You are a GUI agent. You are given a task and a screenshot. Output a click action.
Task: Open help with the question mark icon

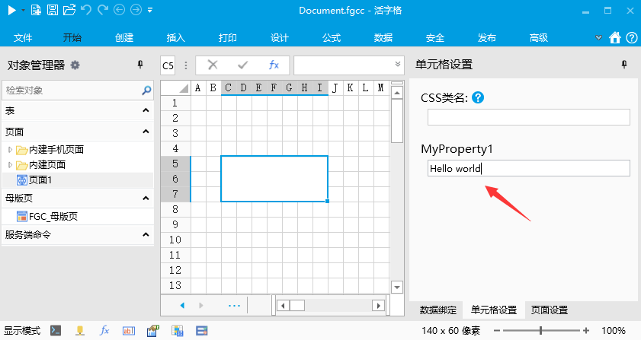(x=632, y=37)
